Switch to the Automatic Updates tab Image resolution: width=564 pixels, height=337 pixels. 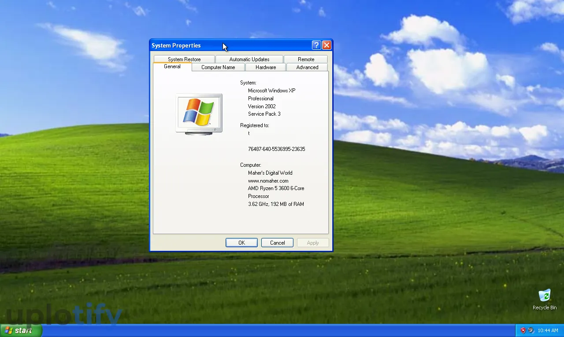249,59
